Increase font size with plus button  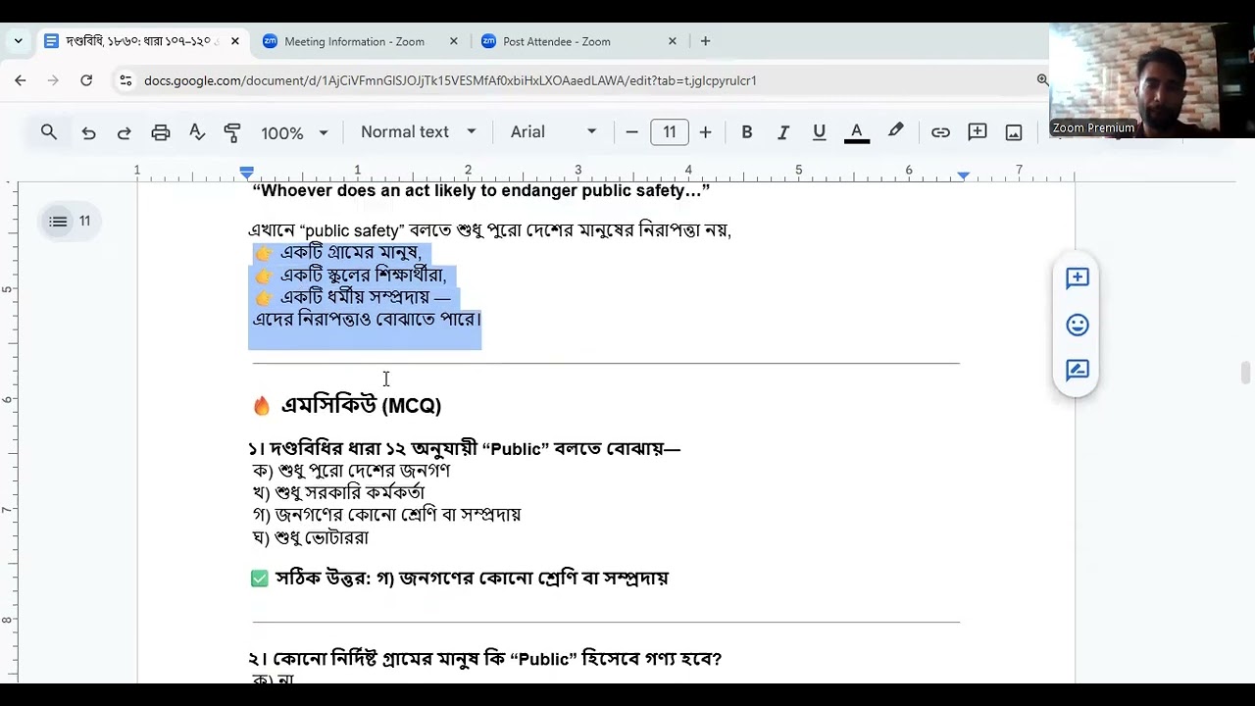point(705,132)
